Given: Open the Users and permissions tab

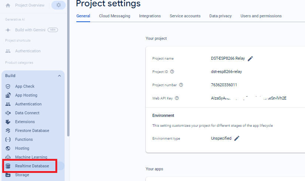Looking at the screenshot, I should point(261,16).
